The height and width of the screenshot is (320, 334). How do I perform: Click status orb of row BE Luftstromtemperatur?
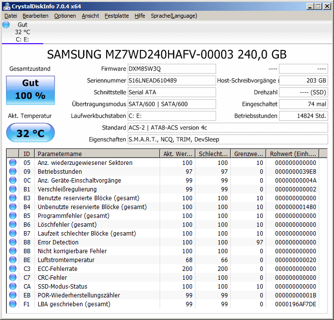coord(13,260)
